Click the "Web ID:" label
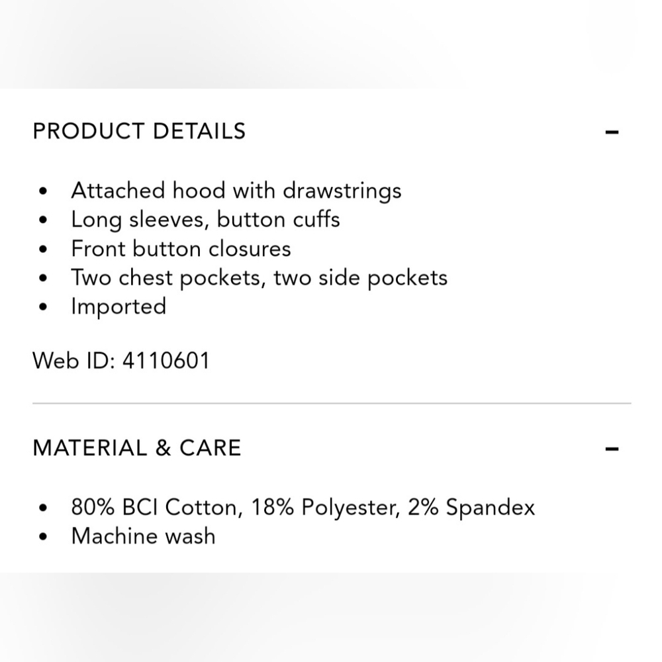The image size is (662, 662). click(75, 361)
